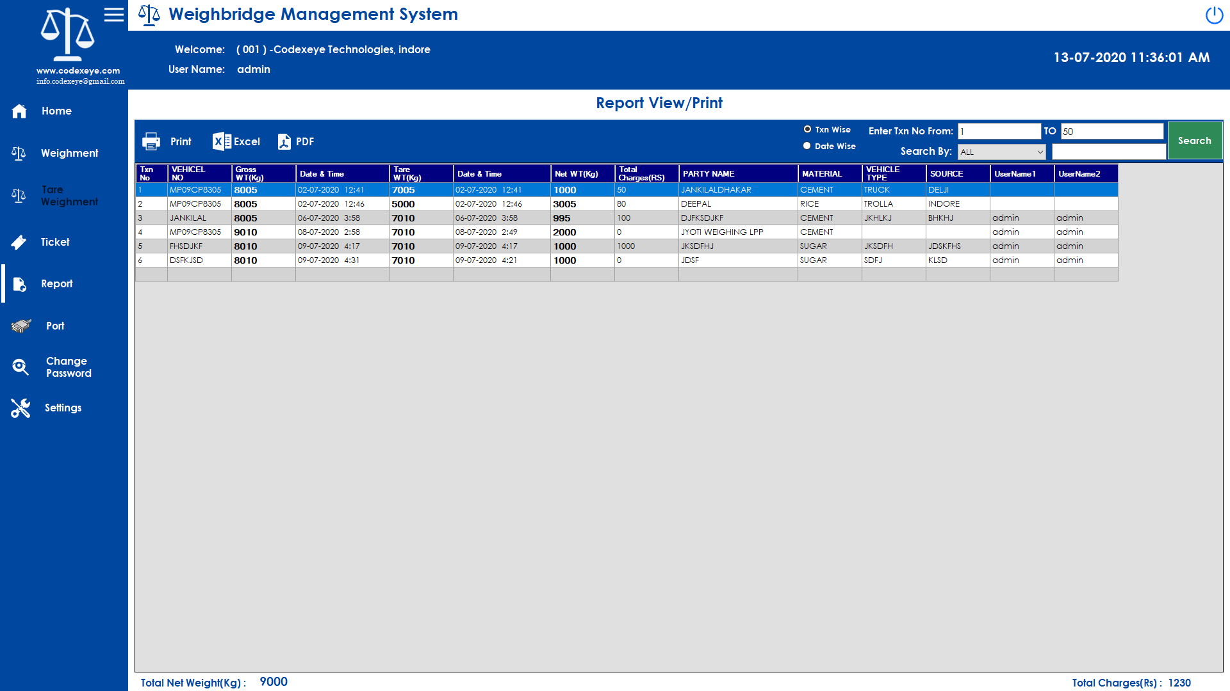Click the Settings wrench icon
Viewport: 1230px width, 691px height.
point(20,408)
